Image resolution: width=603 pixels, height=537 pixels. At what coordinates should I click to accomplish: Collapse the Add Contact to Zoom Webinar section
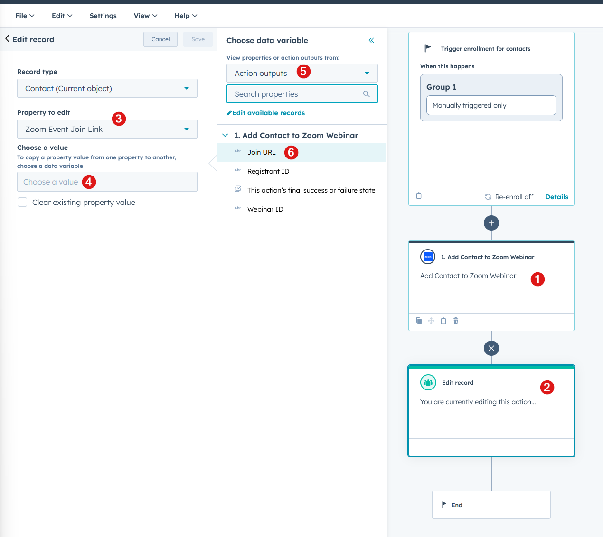click(225, 135)
